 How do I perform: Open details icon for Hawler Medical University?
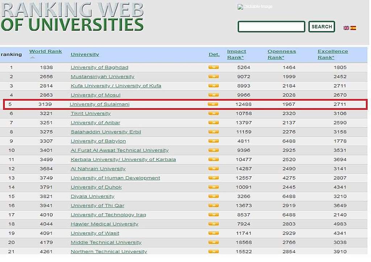[213, 224]
